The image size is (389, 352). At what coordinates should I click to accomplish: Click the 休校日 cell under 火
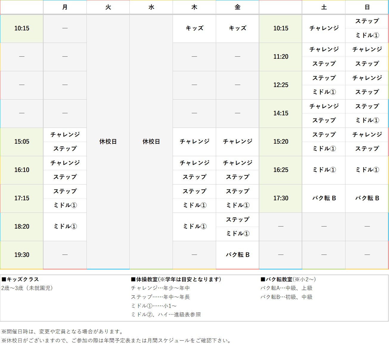[x=108, y=142]
